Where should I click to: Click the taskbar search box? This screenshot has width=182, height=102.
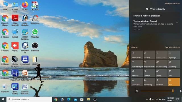[x=29, y=99]
